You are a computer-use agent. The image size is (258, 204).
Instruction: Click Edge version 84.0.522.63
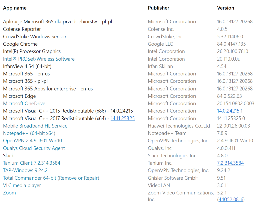pyautogui.click(x=229, y=96)
